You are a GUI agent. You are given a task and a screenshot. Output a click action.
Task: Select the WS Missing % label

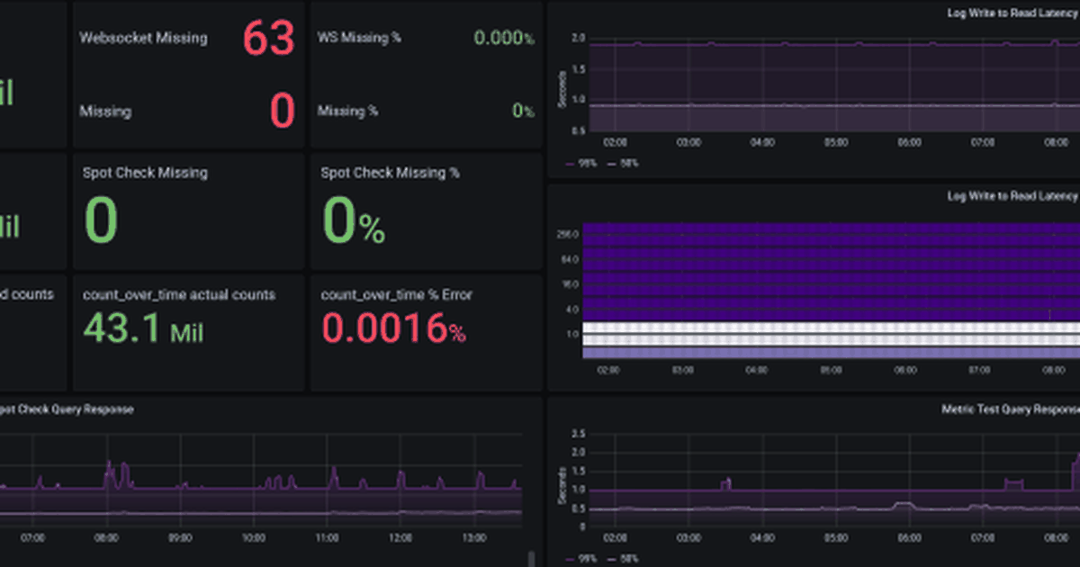click(x=359, y=38)
